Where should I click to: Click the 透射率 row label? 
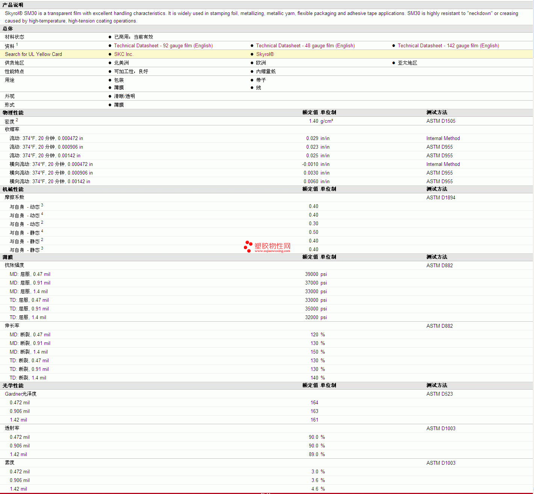point(12,428)
